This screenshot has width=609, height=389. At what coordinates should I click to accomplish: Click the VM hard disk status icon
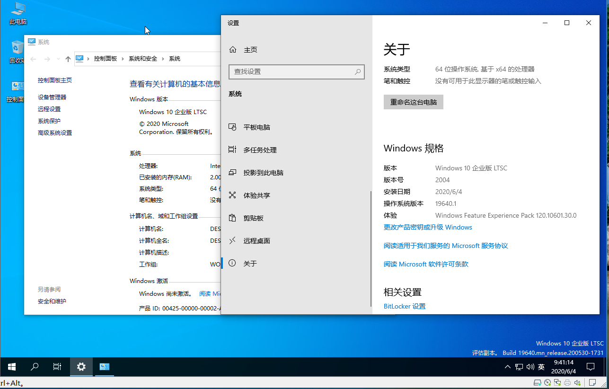coord(538,382)
